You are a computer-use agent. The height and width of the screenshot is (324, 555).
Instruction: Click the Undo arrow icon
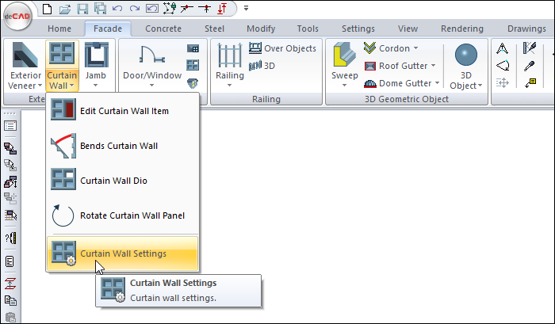[x=117, y=9]
